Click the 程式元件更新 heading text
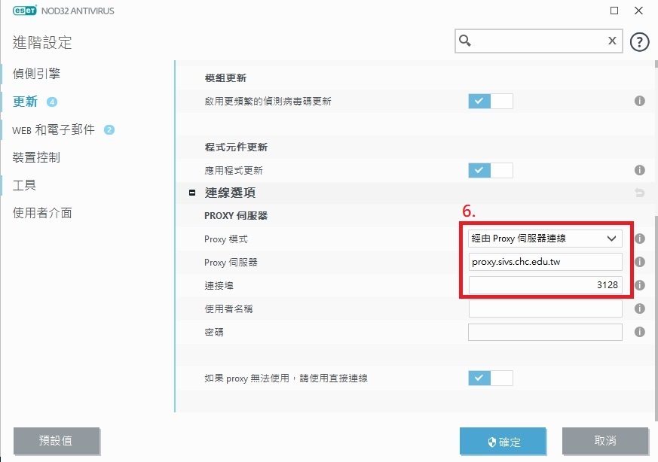This screenshot has height=462, width=658. (x=236, y=147)
